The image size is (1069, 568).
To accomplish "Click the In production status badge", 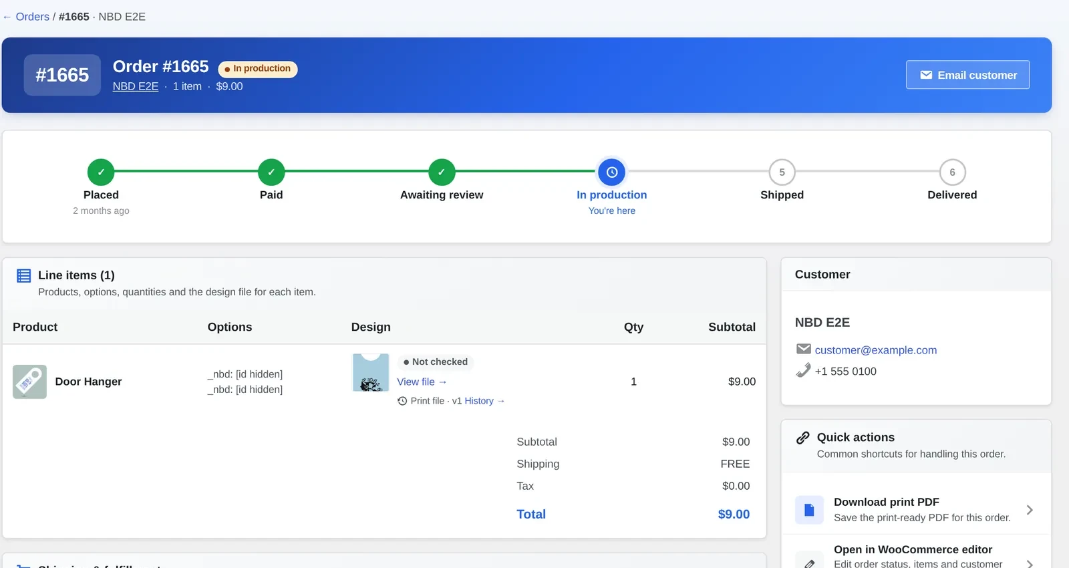I will point(258,69).
